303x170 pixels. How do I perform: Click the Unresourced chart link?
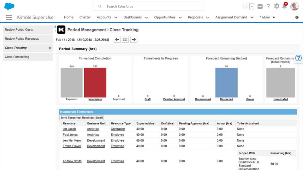(203, 99)
